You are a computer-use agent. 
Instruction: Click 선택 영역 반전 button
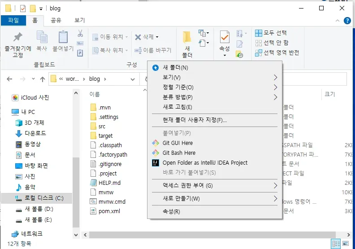(277, 52)
